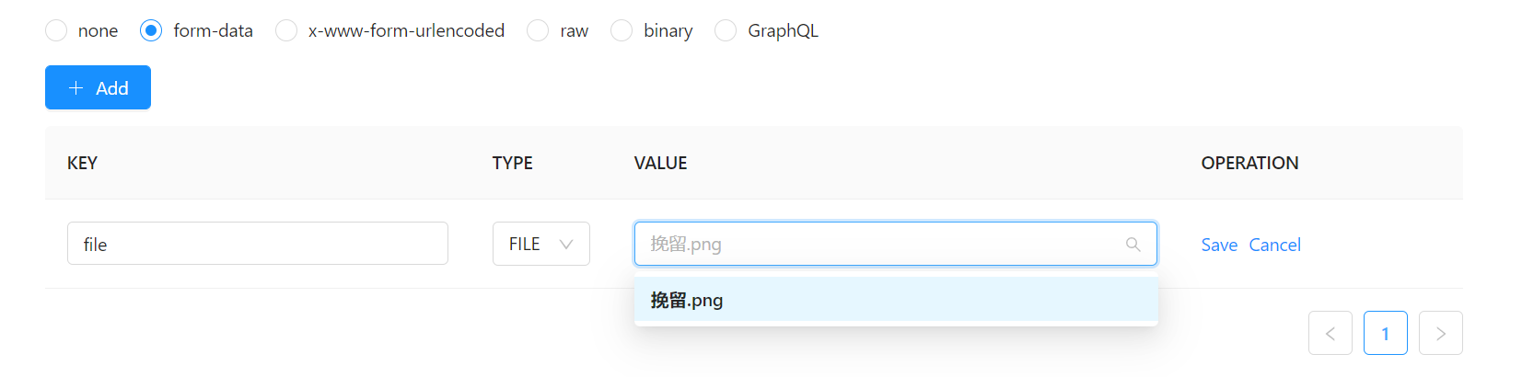The width and height of the screenshot is (1522, 377).
Task: Click the KEY column header
Action: pyautogui.click(x=83, y=163)
